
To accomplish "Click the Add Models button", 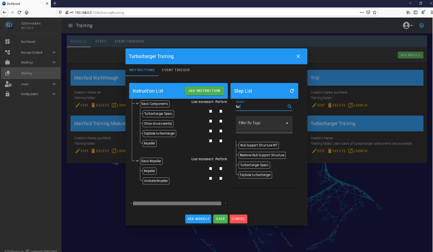I will tap(198, 219).
